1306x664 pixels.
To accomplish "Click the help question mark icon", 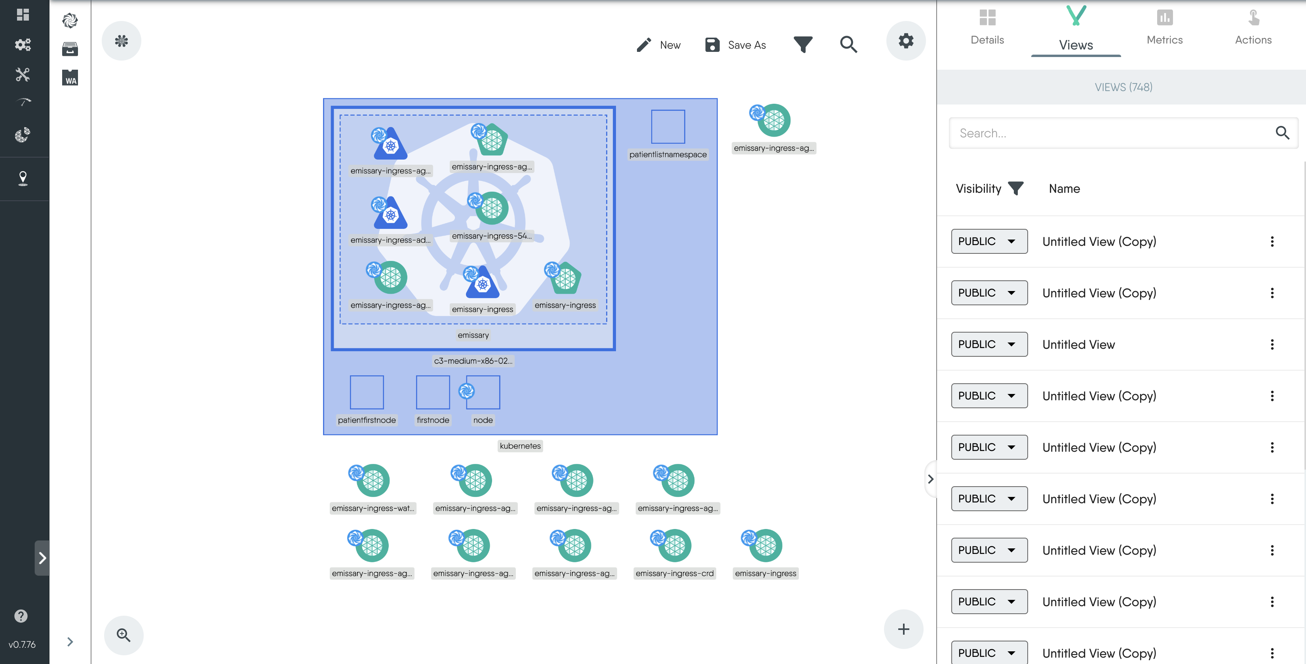I will coord(21,616).
